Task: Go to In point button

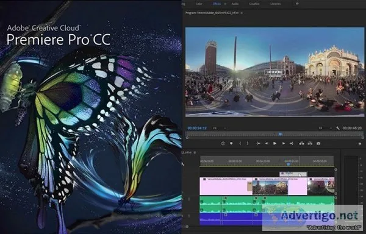Action: tap(258, 144)
